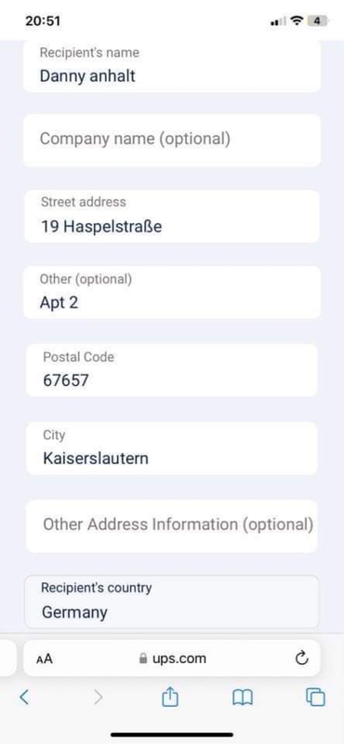344x744 pixels.
Task: Open the Safari share sheet icon
Action: tap(169, 697)
